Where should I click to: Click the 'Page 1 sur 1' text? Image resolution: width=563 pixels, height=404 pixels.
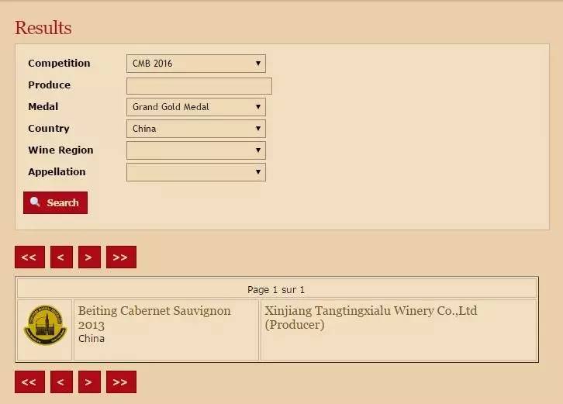276,290
